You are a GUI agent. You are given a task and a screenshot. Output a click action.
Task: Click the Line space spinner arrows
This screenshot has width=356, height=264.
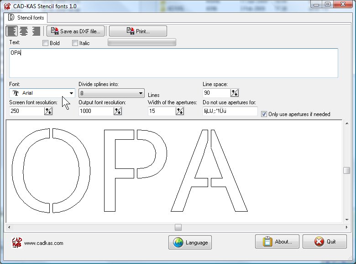click(235, 93)
